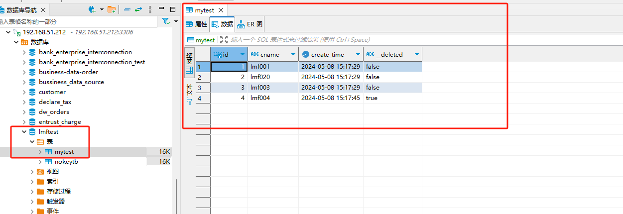623x214 pixels.
Task: Open the new connection dropdown arrow
Action: pyautogui.click(x=102, y=9)
